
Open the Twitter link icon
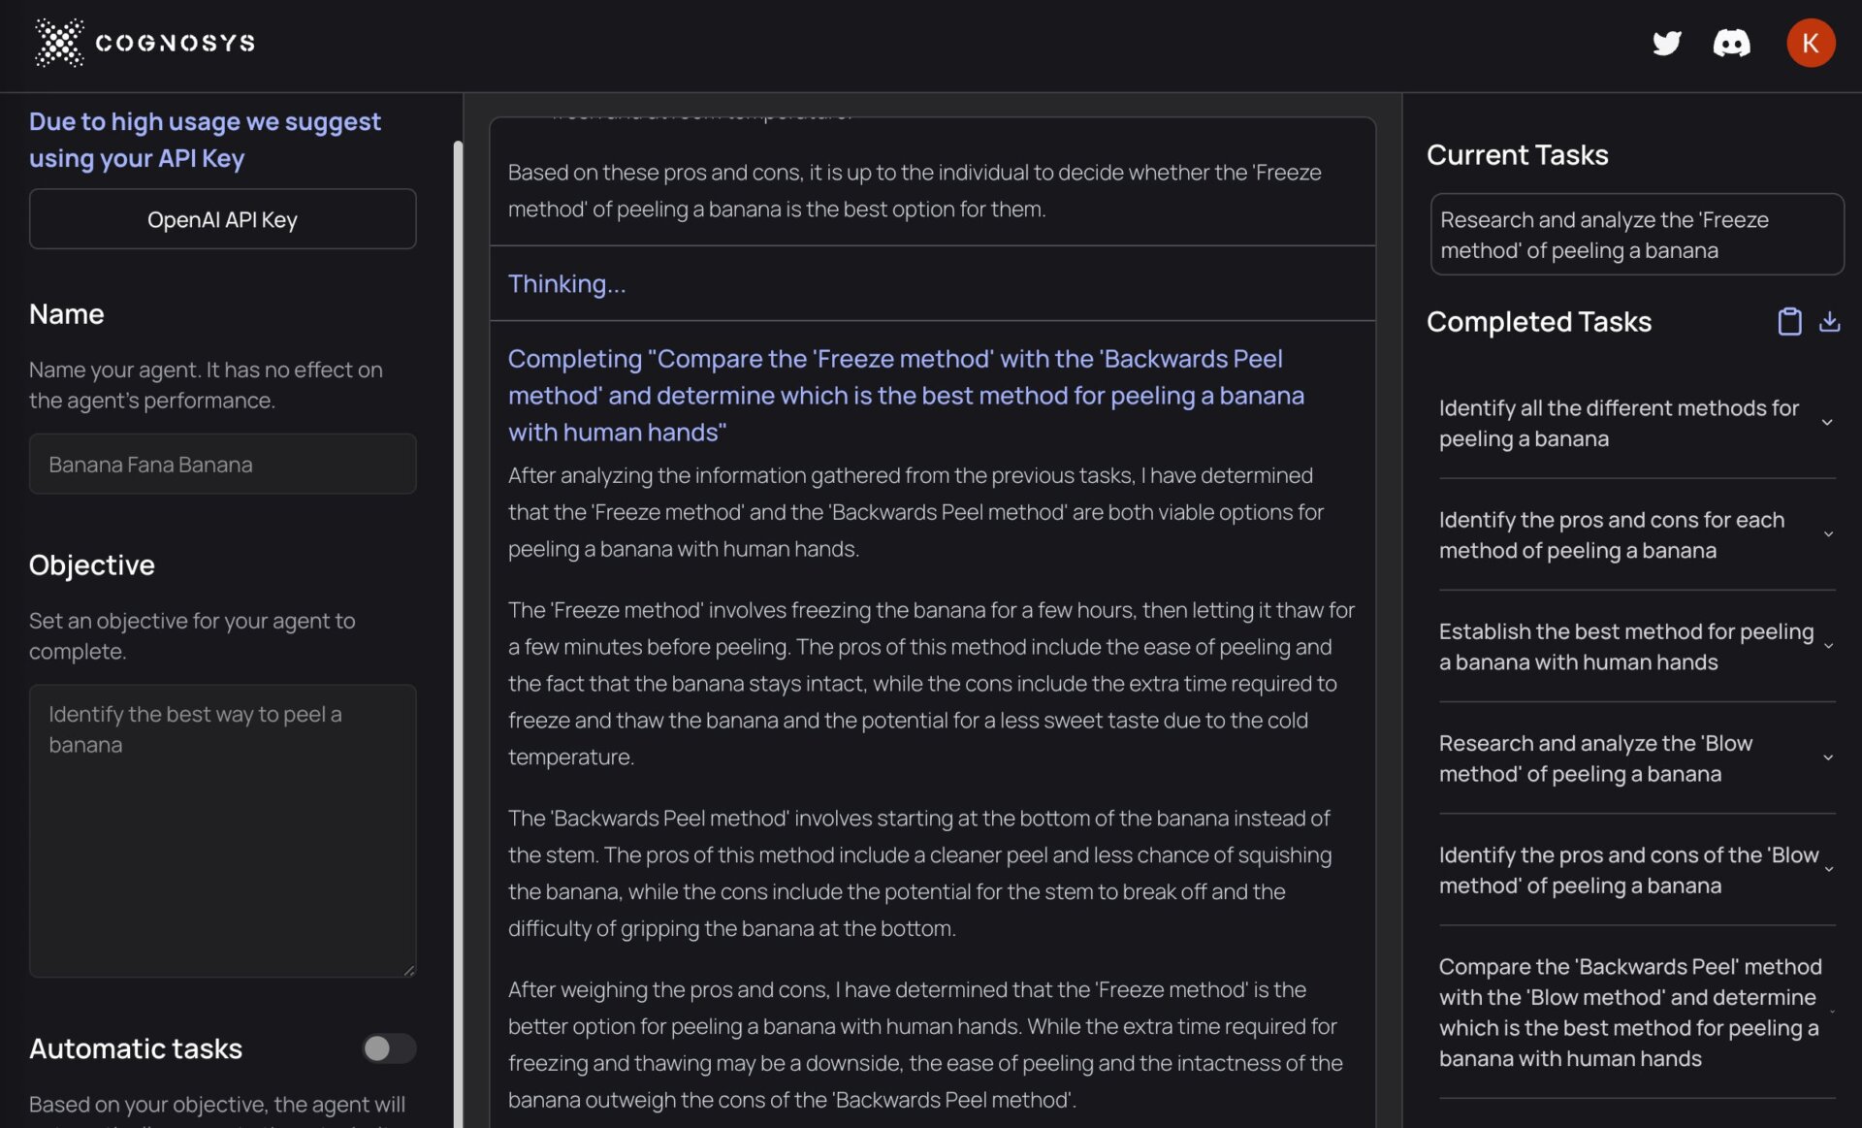tap(1667, 44)
